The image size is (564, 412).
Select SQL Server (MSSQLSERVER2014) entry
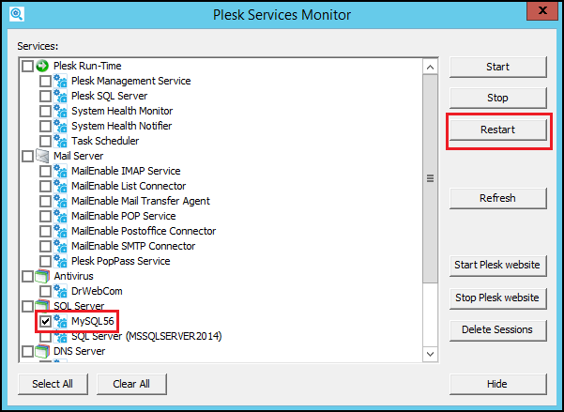pyautogui.click(x=145, y=336)
